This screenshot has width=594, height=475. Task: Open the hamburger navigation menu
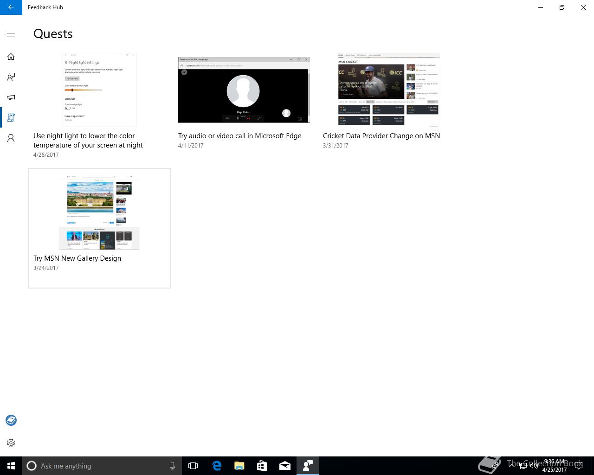coord(11,35)
